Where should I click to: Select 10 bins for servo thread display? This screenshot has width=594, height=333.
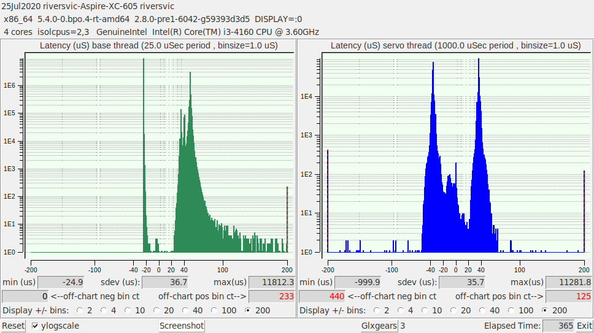[425, 311]
